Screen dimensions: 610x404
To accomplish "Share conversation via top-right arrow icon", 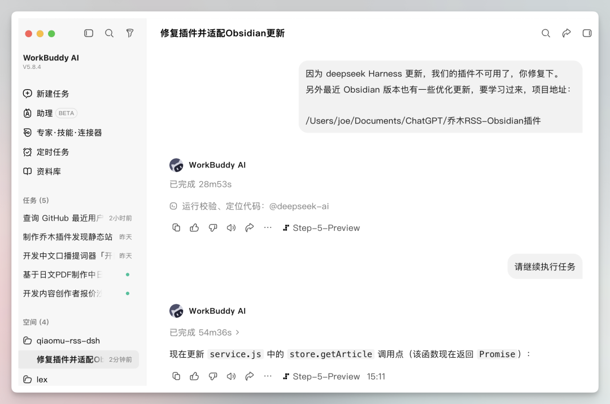I will pyautogui.click(x=567, y=33).
